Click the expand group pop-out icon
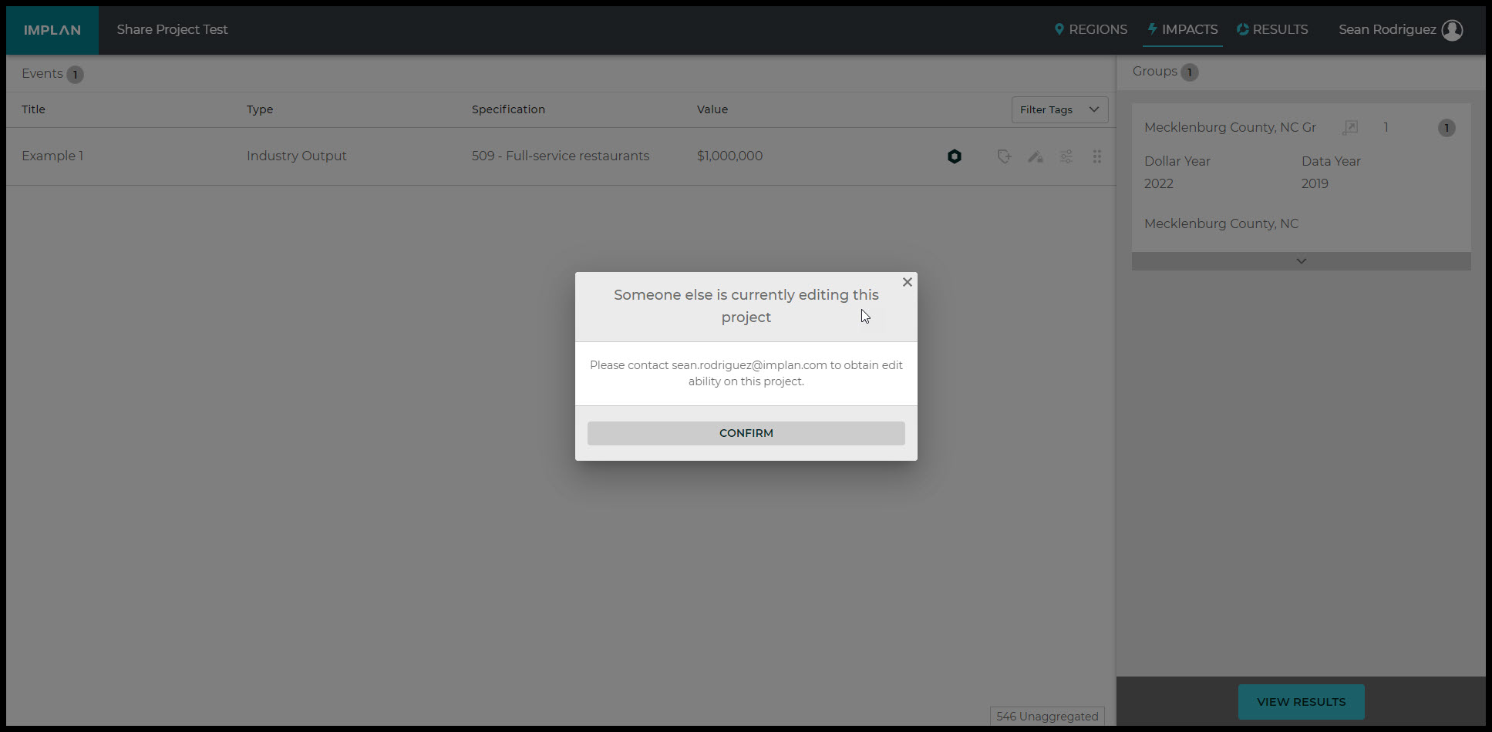The image size is (1492, 732). (1350, 127)
